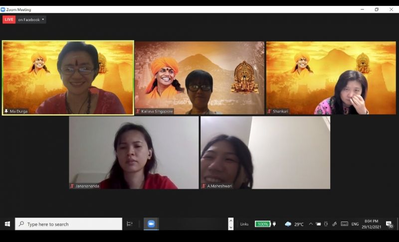Open the Windows Start menu
Viewport: 399px width, 242px height.
7,224
